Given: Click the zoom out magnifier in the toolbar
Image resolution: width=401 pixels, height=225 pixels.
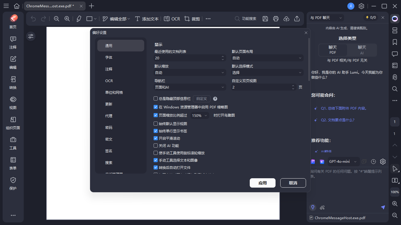Looking at the screenshot, I should (x=57, y=19).
